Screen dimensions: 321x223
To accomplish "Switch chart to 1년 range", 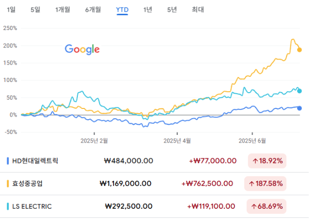I will coord(148,10).
